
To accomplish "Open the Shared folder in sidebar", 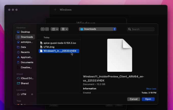I will pos(25,83).
